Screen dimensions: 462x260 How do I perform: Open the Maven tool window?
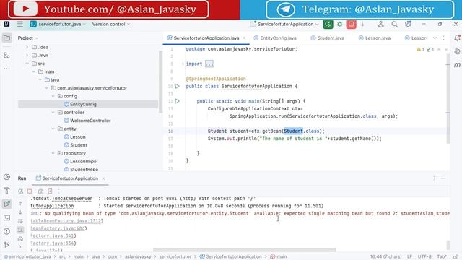(x=457, y=65)
